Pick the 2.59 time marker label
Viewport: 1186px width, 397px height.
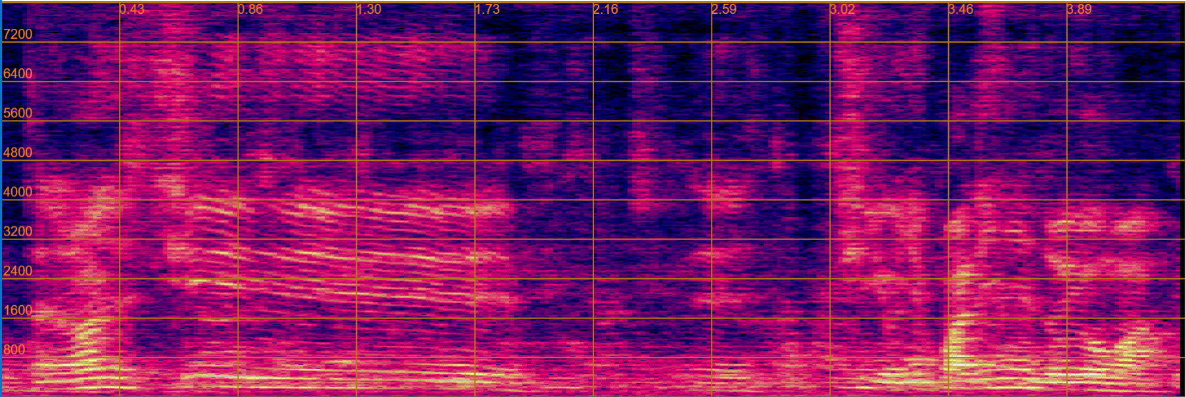[x=724, y=9]
